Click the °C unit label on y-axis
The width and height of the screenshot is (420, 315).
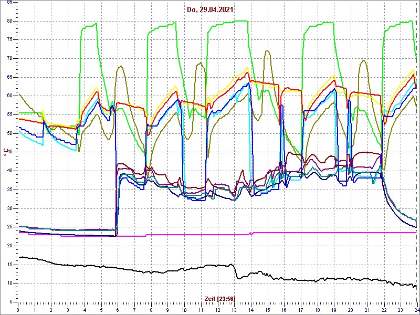coord(6,153)
